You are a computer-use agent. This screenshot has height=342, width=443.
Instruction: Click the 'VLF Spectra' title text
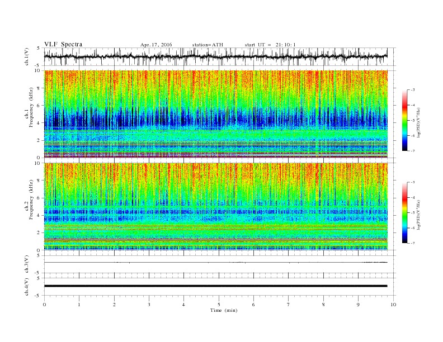(63, 44)
